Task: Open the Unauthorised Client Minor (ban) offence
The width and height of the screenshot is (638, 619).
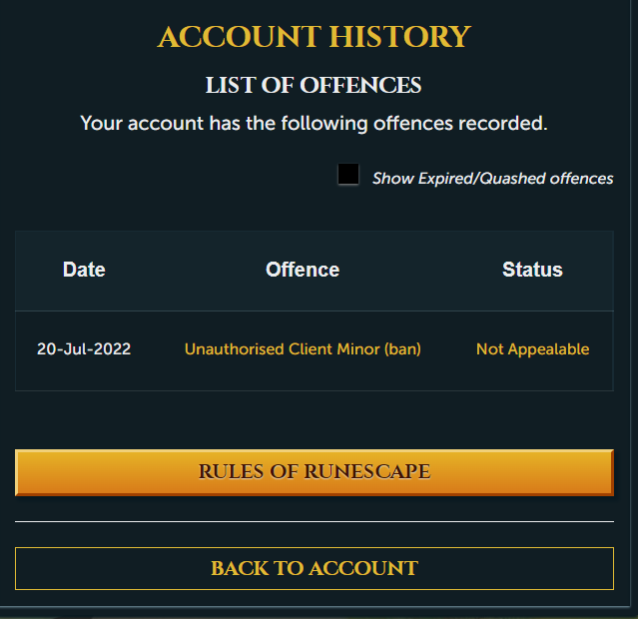Action: pos(303,349)
